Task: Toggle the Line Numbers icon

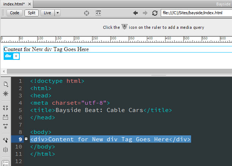Action: coord(5,163)
